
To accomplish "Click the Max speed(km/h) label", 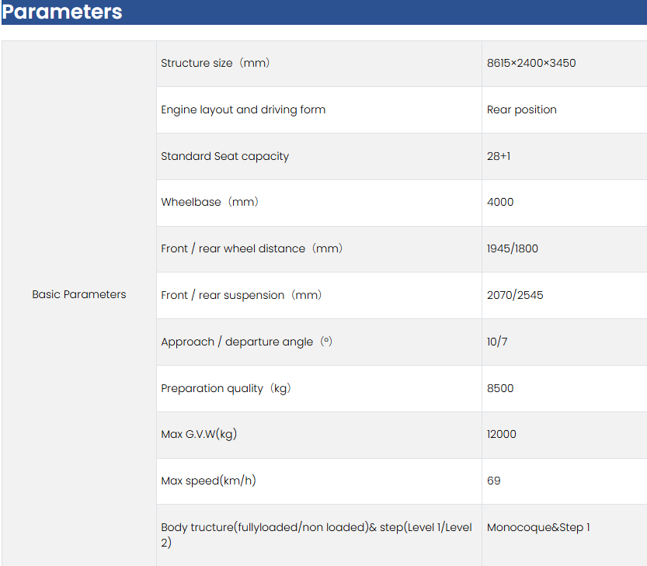I will [x=208, y=481].
